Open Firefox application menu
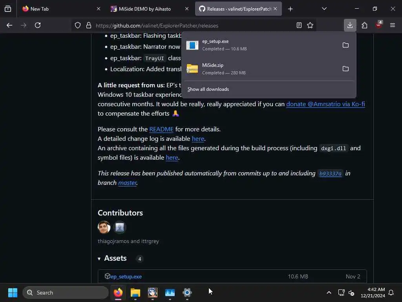This screenshot has width=402, height=302. click(x=393, y=25)
